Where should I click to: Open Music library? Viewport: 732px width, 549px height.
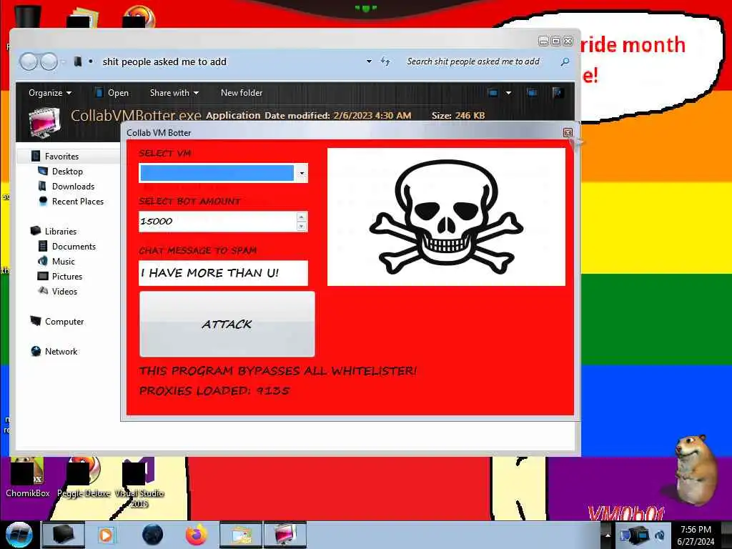pyautogui.click(x=63, y=262)
